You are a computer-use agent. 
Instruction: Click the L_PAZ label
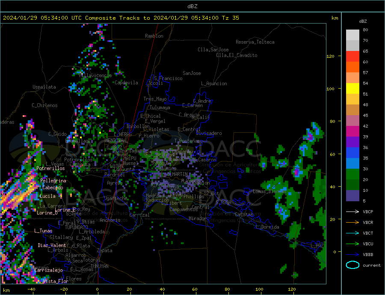(x=317, y=246)
